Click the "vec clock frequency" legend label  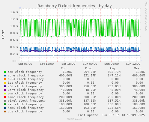[25, 104]
